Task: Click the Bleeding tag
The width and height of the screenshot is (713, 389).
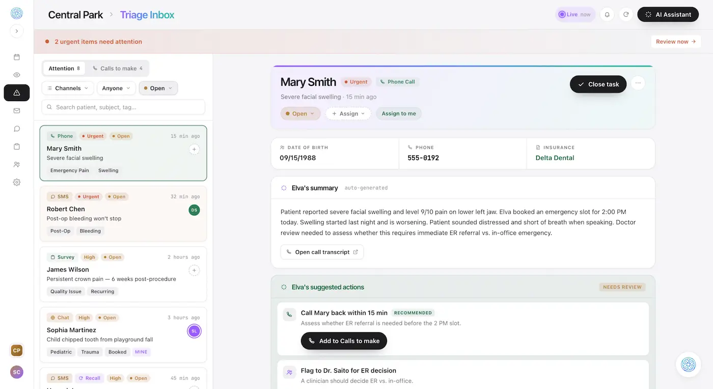Action: 90,231
